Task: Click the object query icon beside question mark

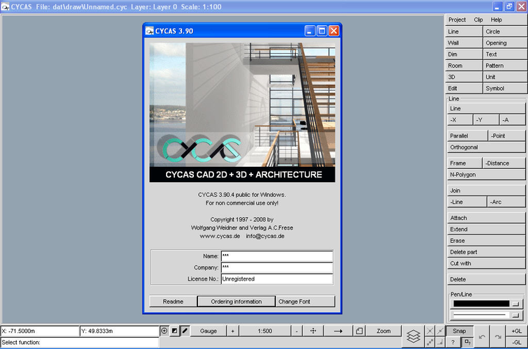Action: pyautogui.click(x=467, y=342)
